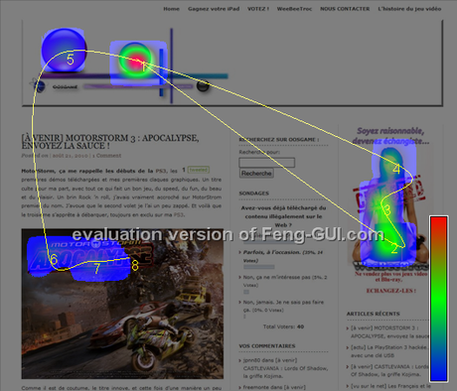Open NOUS CONTACTER page

pyautogui.click(x=345, y=9)
